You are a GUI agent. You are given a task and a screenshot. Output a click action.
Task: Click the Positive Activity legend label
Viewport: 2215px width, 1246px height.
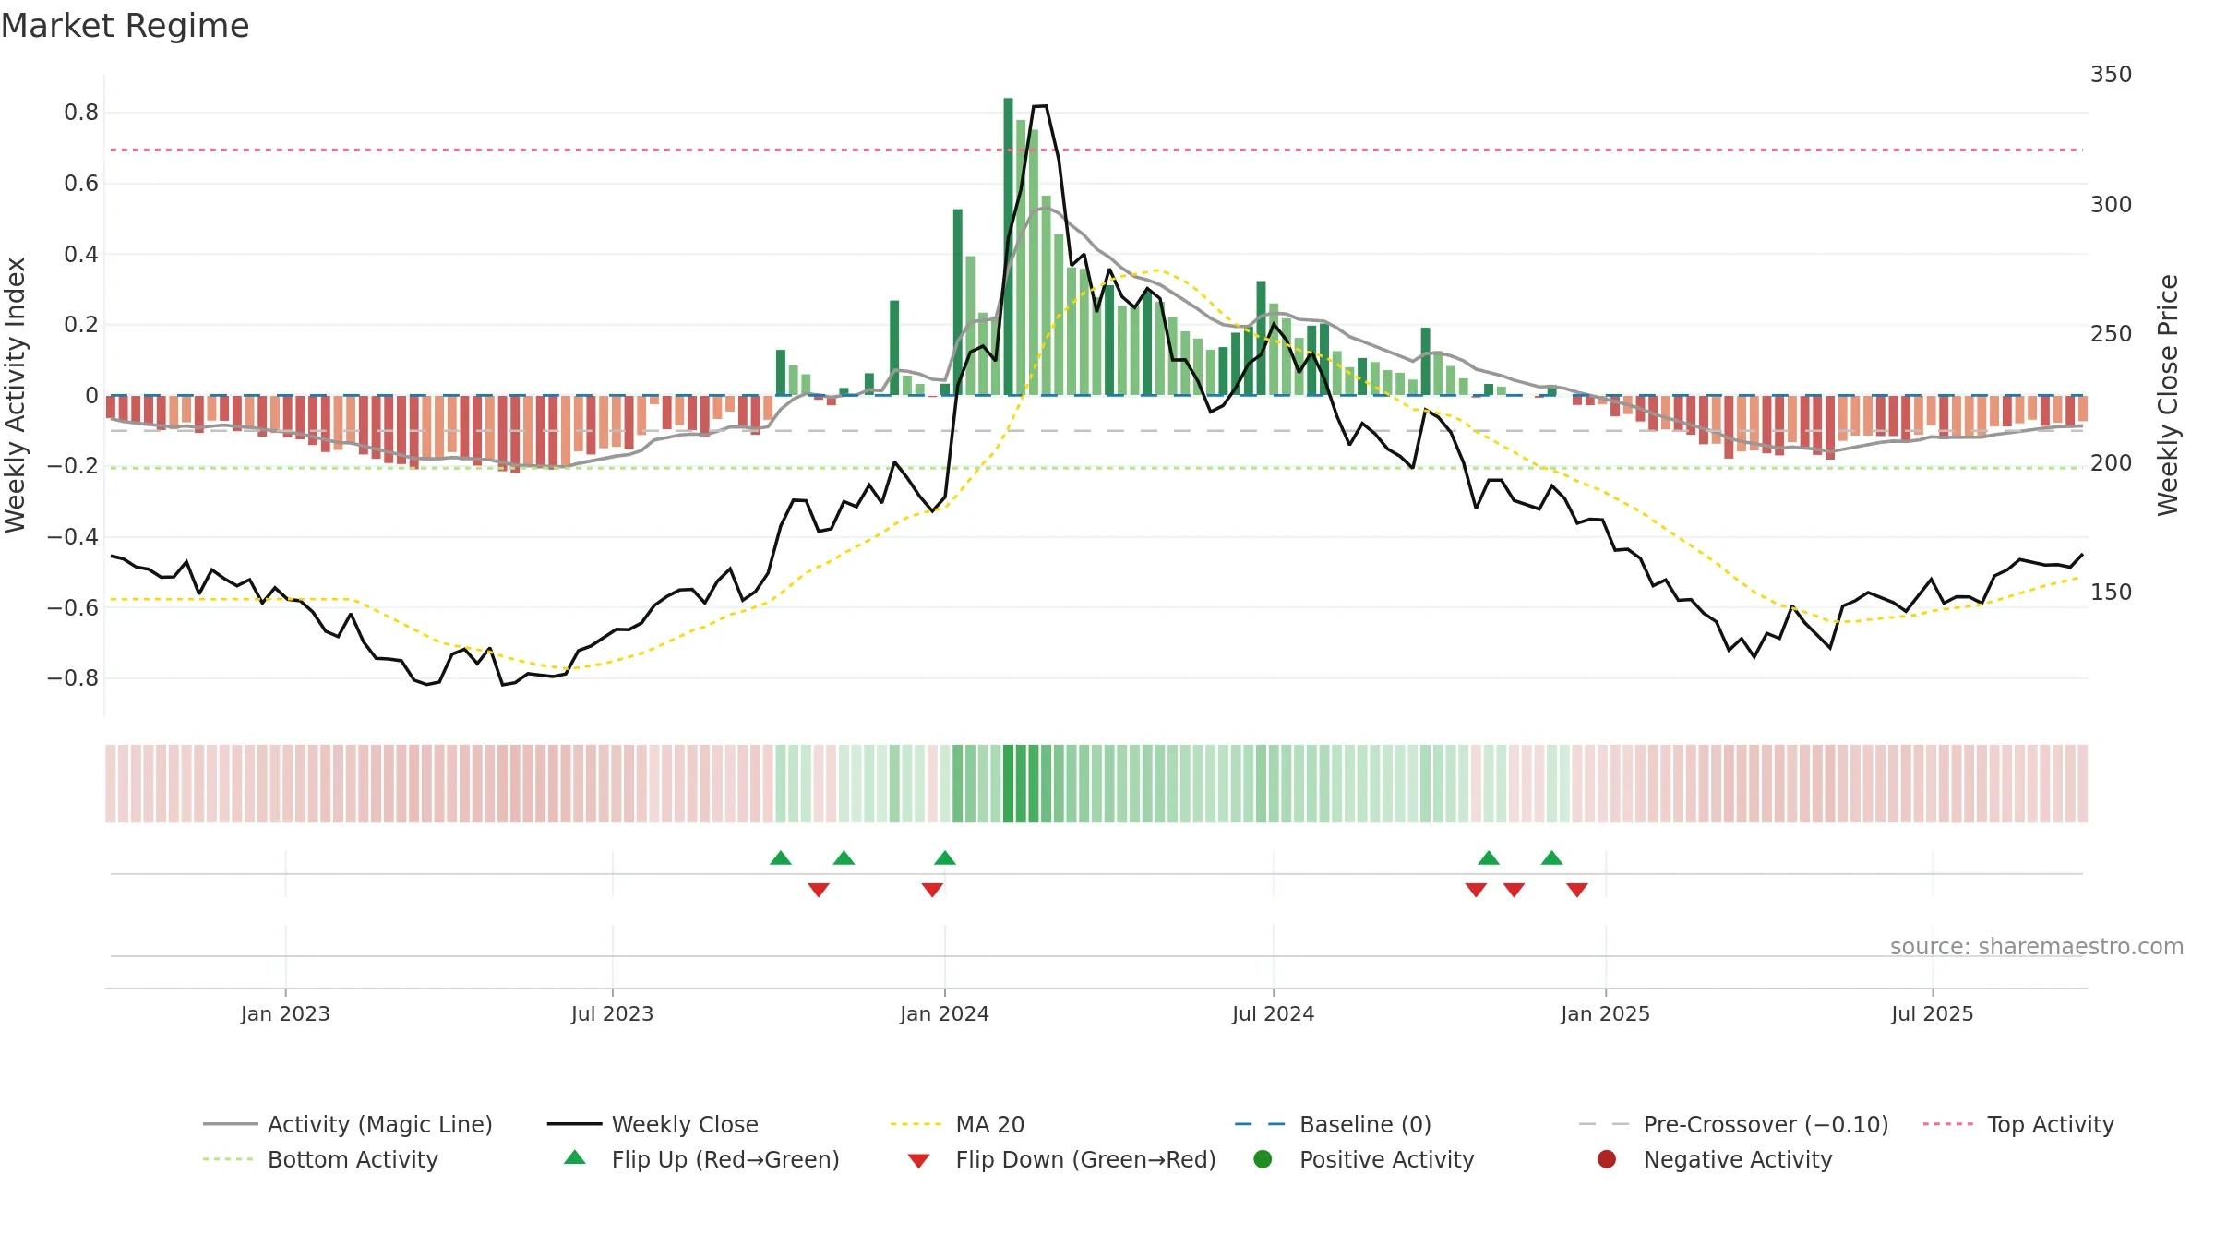pyautogui.click(x=1386, y=1159)
